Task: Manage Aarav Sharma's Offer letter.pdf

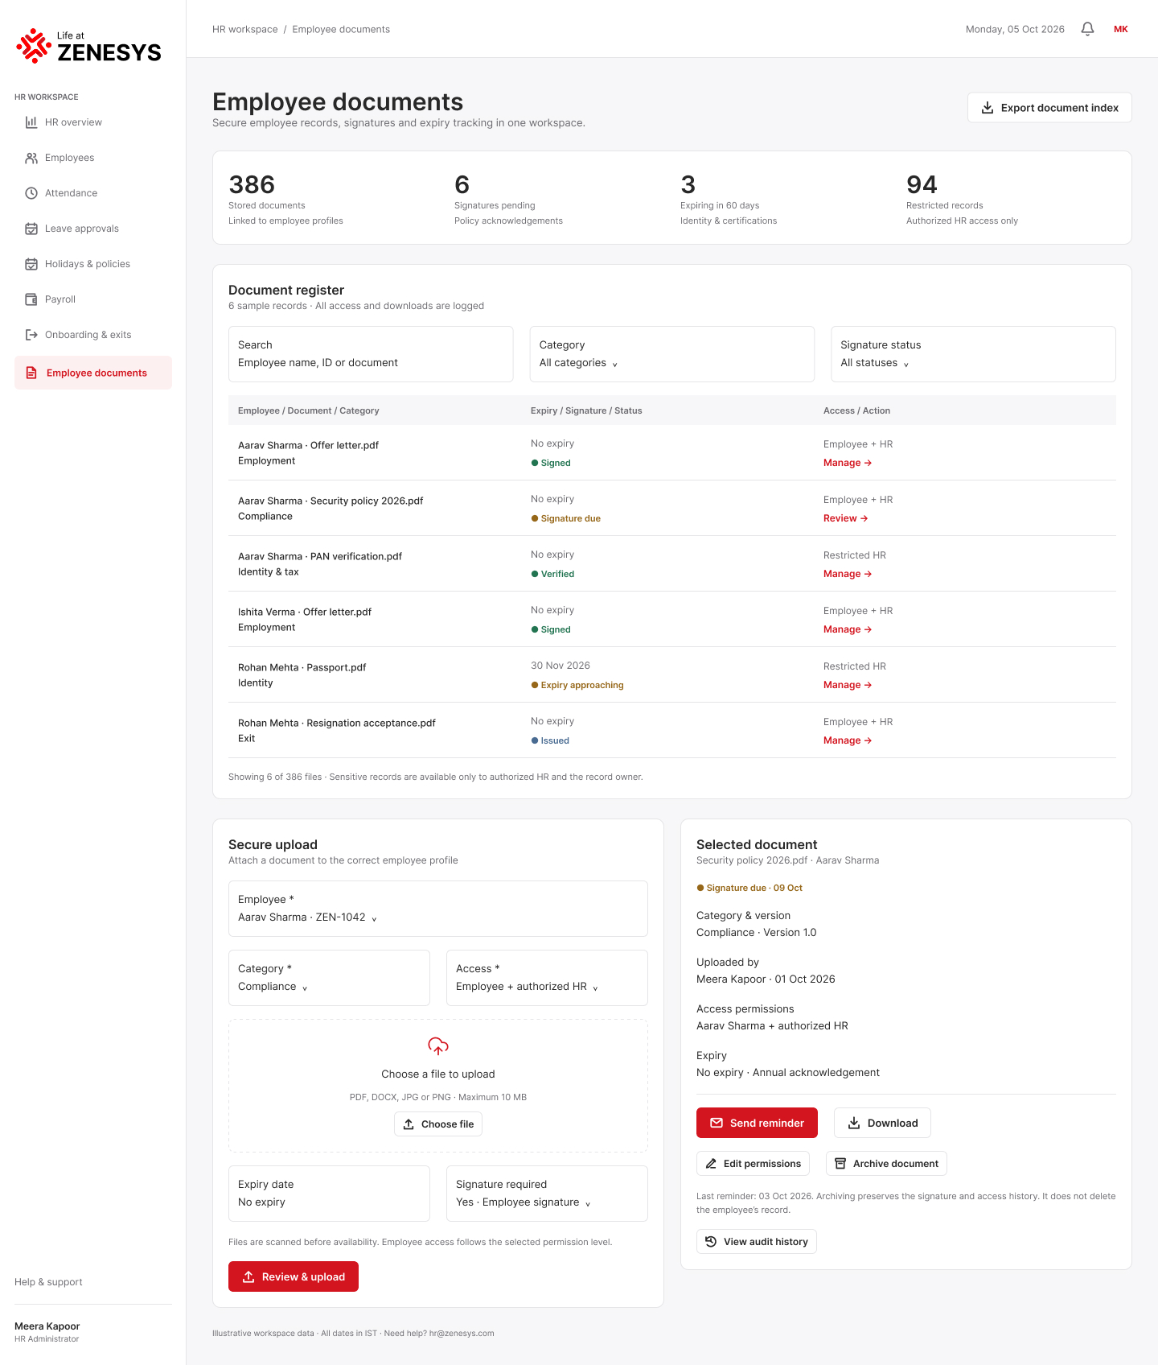Action: [x=848, y=463]
